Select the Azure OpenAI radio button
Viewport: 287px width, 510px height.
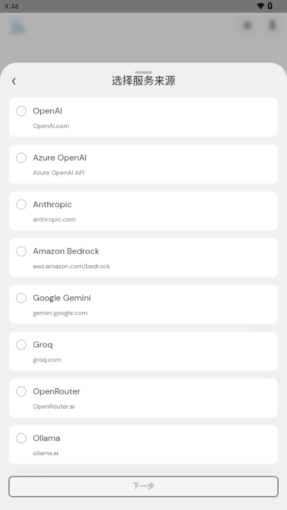point(21,157)
